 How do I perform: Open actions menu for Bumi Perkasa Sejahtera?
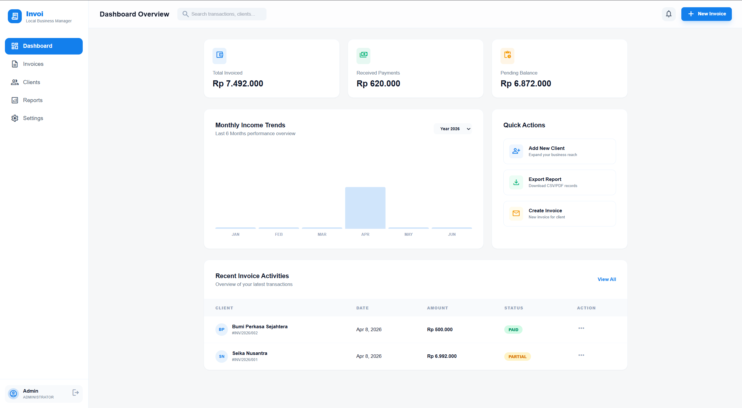coord(581,328)
